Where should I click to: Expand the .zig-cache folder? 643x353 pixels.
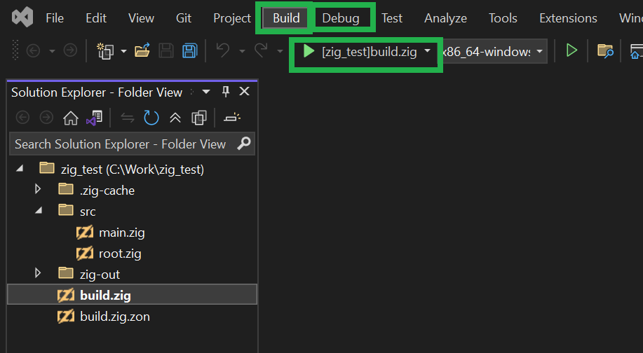point(38,190)
